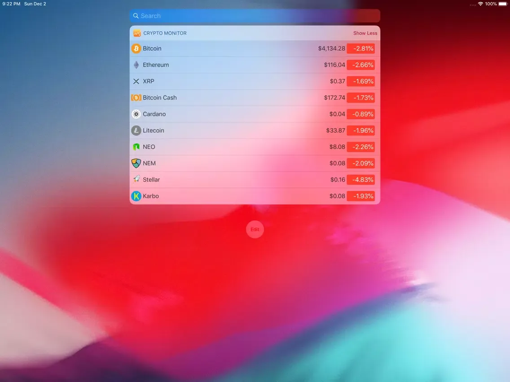Tap NEO's -2.26% change badge
The height and width of the screenshot is (382, 510).
click(361, 147)
